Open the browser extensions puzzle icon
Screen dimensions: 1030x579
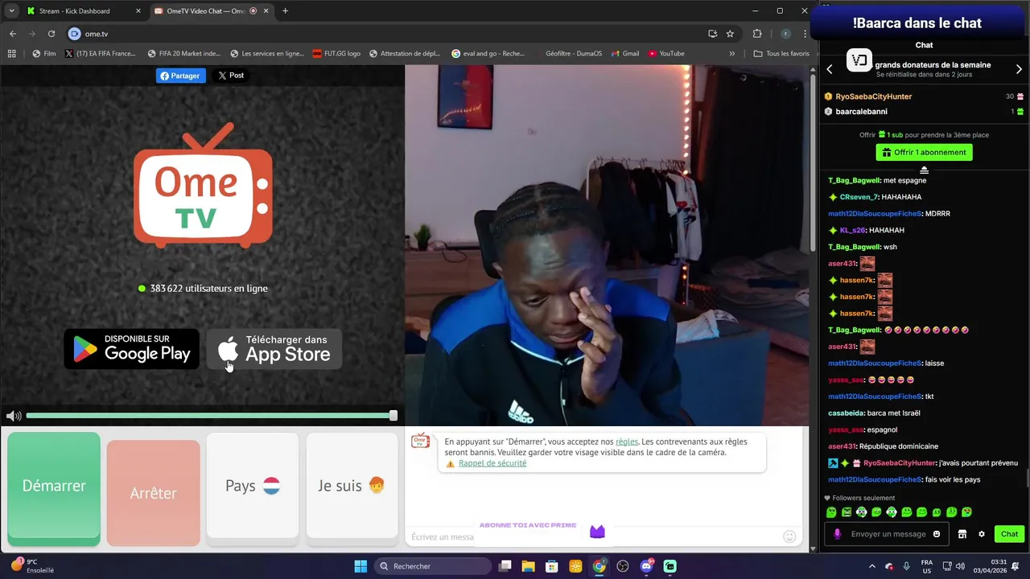click(x=757, y=34)
